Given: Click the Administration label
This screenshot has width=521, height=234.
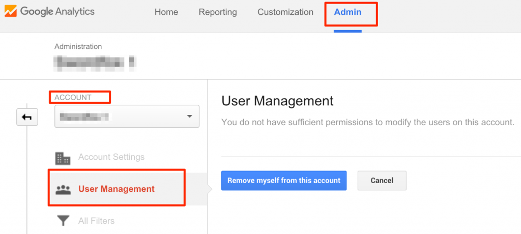Looking at the screenshot, I should click(78, 46).
